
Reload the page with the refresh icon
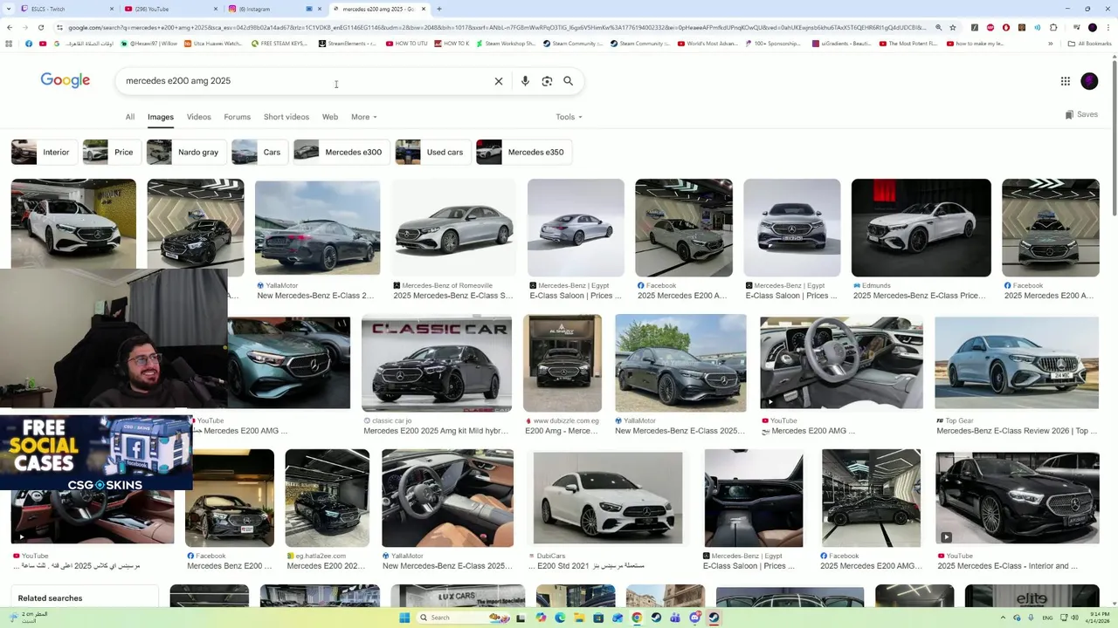point(40,27)
